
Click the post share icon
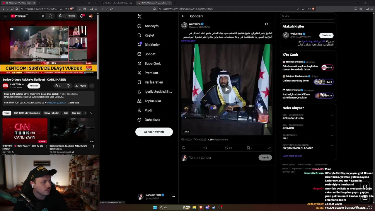[270, 148]
